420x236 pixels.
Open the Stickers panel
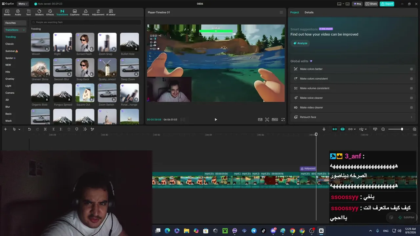39,12
